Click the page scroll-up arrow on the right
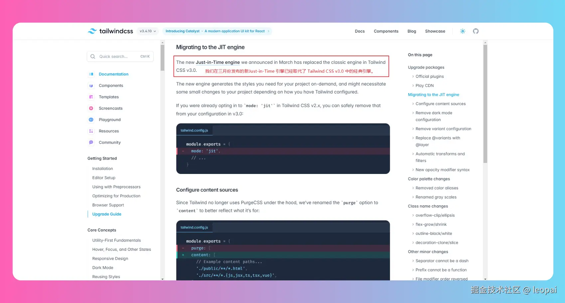This screenshot has width=565, height=303. click(485, 43)
